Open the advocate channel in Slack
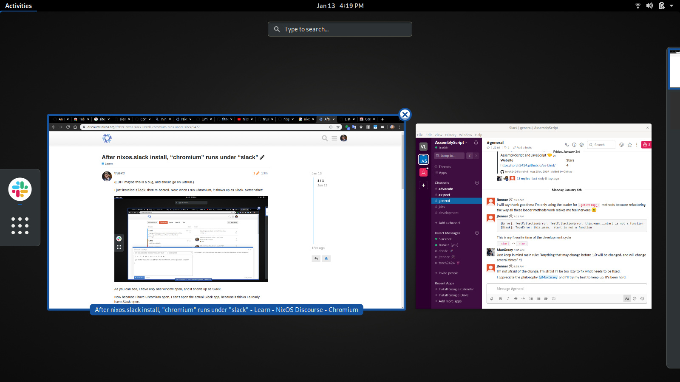The width and height of the screenshot is (680, 382). click(x=446, y=189)
